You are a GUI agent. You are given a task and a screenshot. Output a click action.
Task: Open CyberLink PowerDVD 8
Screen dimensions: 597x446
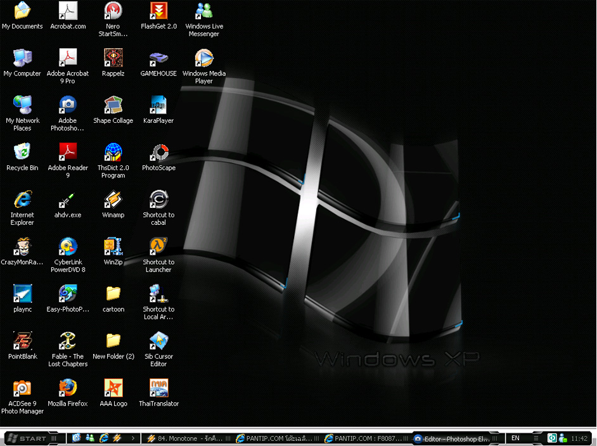[x=68, y=255]
